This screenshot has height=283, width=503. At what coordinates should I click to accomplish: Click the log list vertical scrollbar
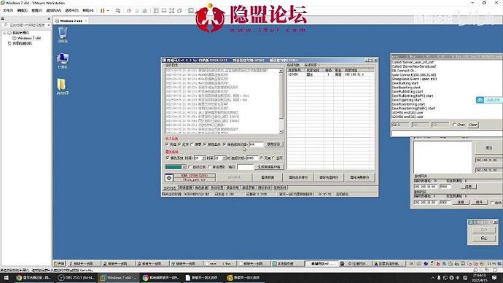(x=281, y=101)
